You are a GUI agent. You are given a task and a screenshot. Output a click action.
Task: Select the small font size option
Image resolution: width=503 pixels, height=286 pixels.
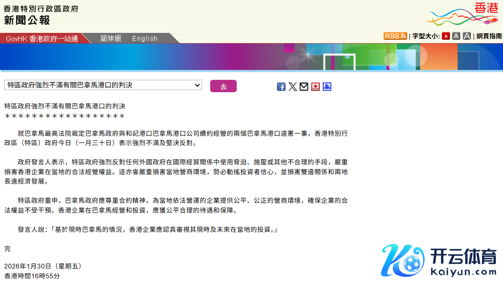pyautogui.click(x=446, y=36)
